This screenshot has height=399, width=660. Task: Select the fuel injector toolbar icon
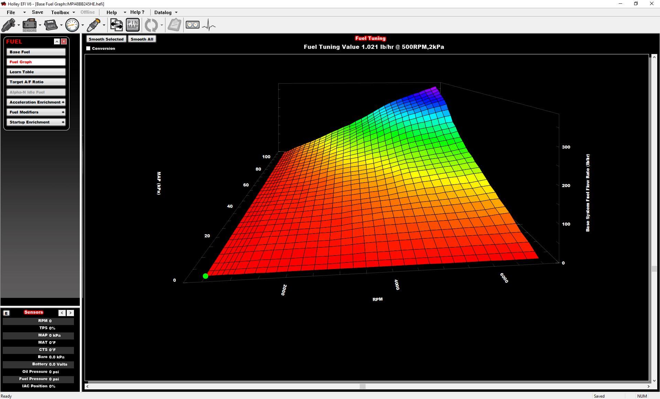9,25
